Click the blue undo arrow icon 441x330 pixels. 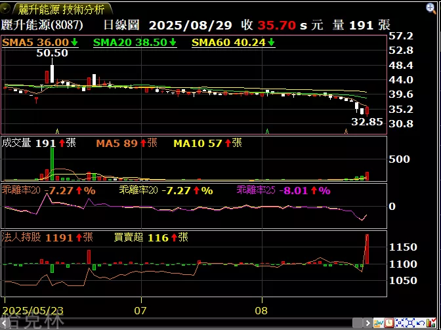coord(420,323)
